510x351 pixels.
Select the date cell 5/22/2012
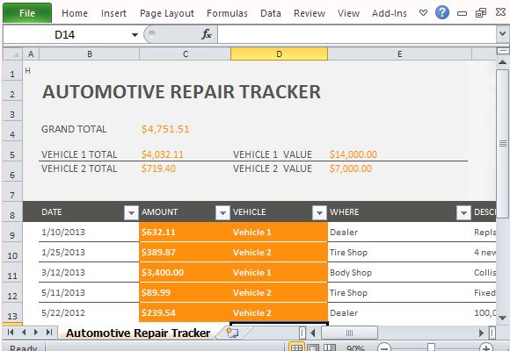89,312
